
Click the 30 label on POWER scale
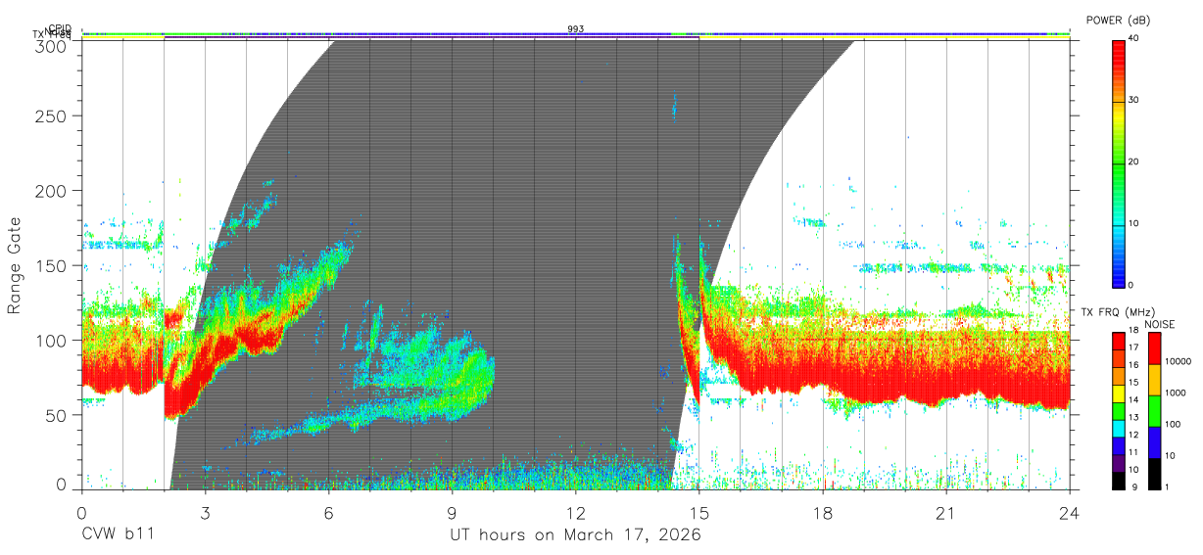(x=1134, y=100)
